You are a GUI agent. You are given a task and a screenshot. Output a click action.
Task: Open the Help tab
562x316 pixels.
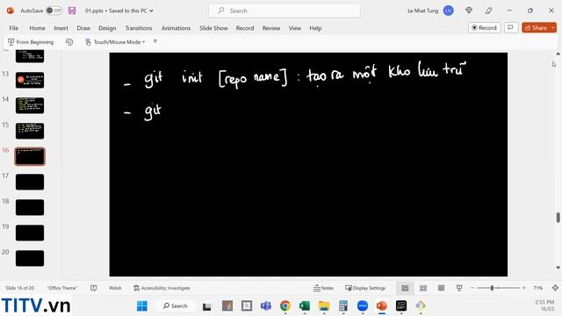click(315, 28)
